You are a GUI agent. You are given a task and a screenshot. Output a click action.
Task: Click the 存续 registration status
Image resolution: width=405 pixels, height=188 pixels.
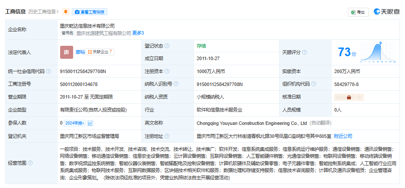tap(201, 46)
